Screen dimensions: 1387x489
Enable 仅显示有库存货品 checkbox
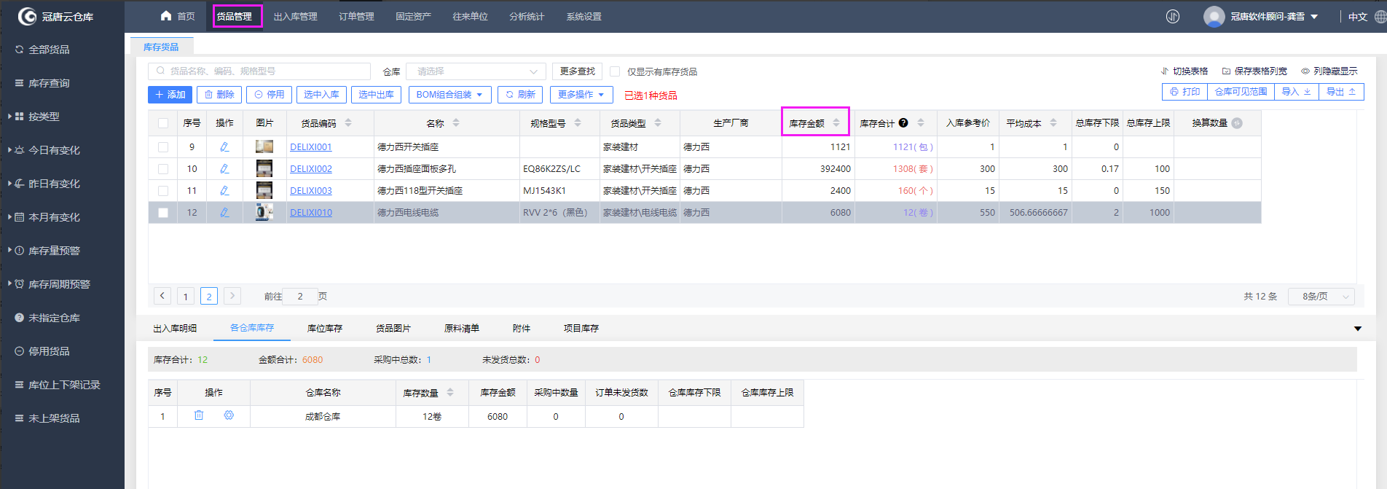click(x=615, y=71)
